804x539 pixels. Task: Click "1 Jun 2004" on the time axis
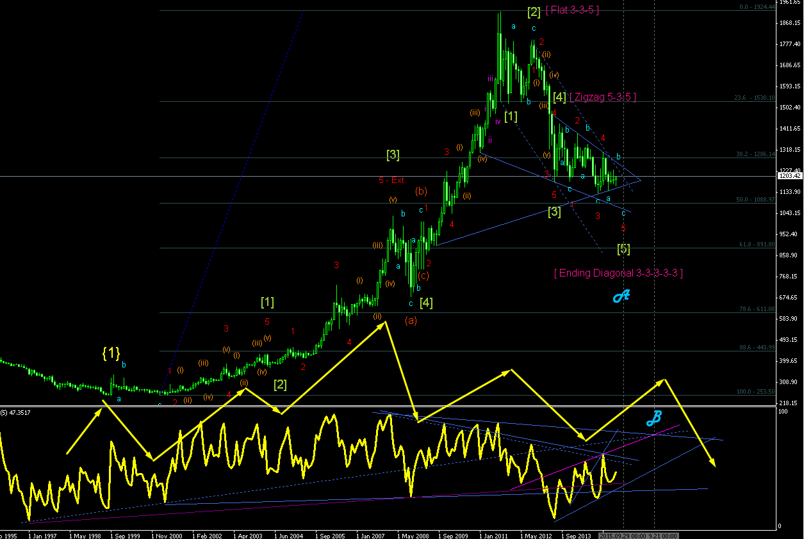click(290, 535)
